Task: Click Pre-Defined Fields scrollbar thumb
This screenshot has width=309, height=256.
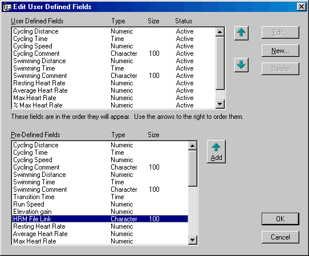Action: coord(192,168)
